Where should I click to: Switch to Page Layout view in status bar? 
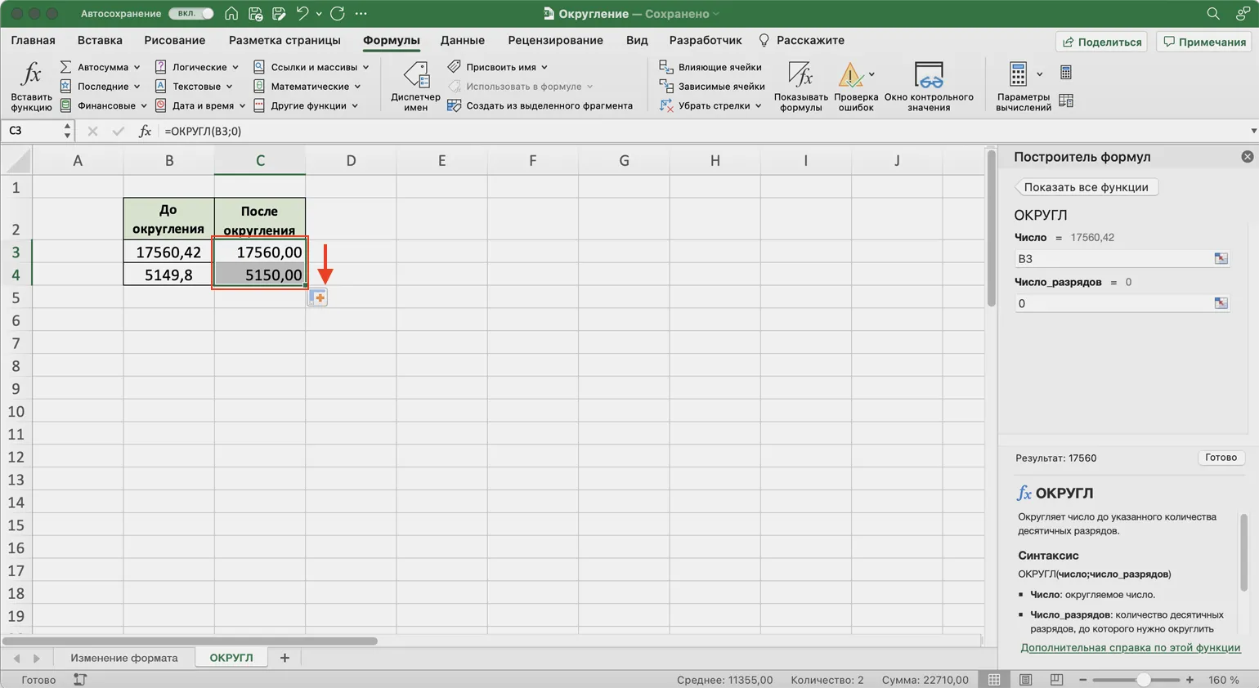[1025, 680]
